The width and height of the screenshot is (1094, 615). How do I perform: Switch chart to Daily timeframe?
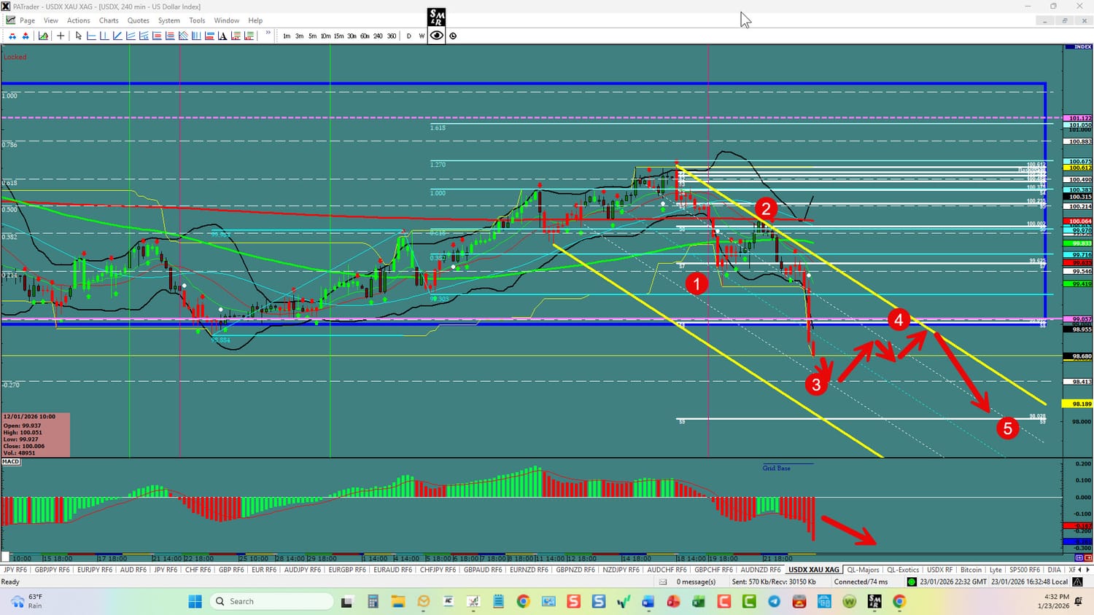[x=409, y=36]
